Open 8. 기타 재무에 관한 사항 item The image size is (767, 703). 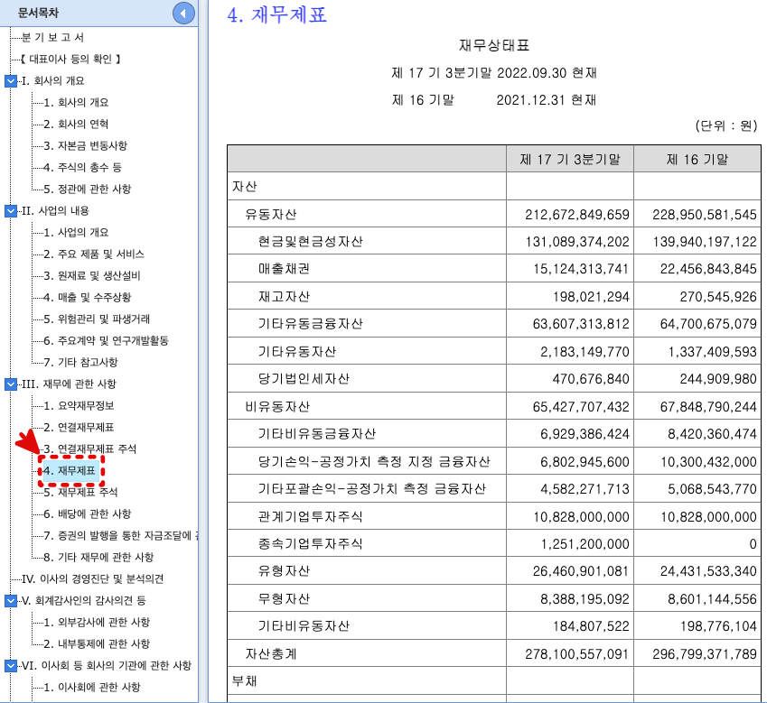click(98, 558)
